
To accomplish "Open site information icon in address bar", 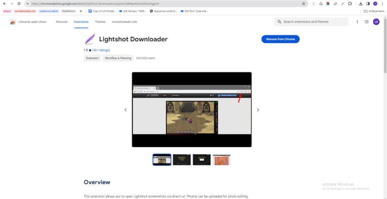I will coord(27,4).
